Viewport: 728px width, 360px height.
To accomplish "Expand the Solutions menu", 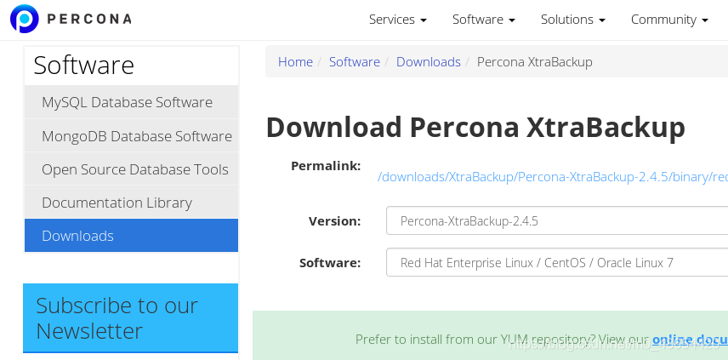I will coord(573,20).
